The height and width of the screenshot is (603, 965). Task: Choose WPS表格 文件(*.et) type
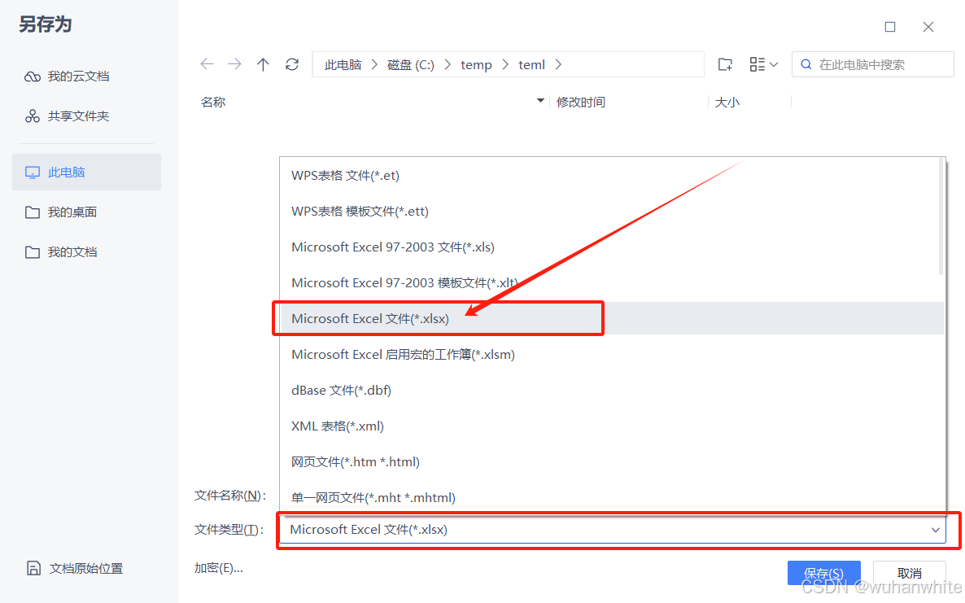point(612,175)
